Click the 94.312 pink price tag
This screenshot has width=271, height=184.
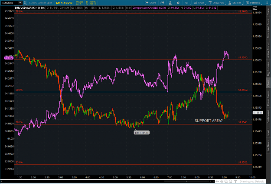[9, 58]
